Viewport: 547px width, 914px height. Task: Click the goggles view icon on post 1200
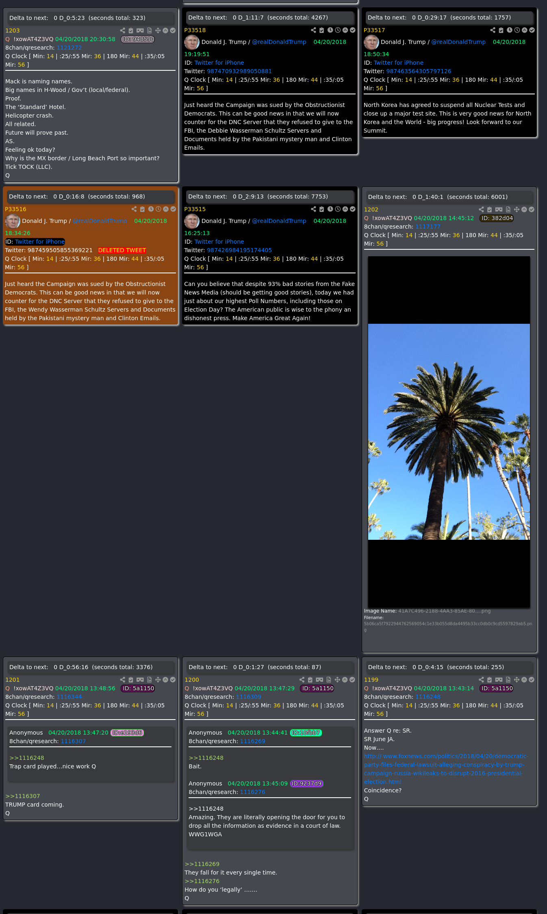[x=319, y=680]
